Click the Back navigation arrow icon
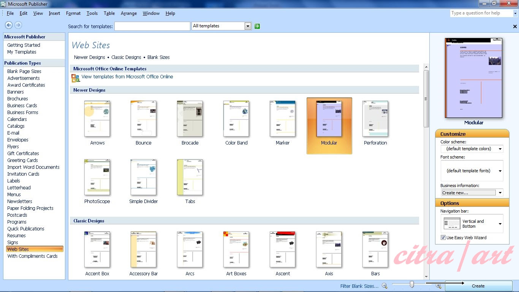The image size is (519, 292). tap(9, 25)
